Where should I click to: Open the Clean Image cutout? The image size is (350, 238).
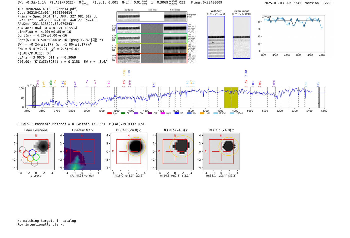(241, 37)
